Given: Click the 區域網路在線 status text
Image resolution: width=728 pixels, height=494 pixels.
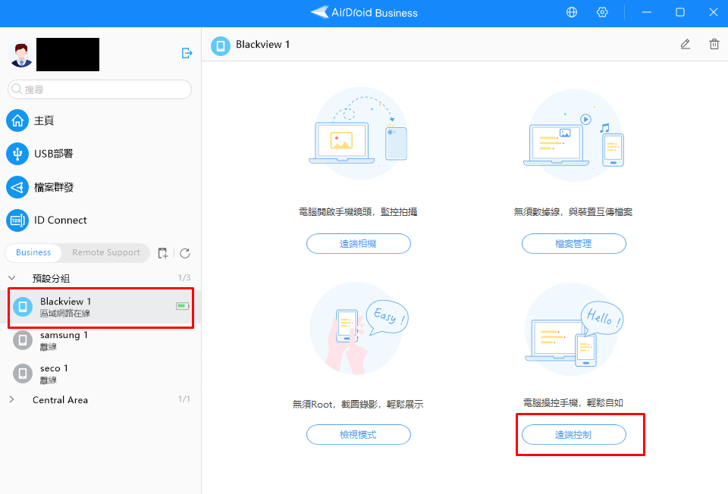Looking at the screenshot, I should pos(65,314).
